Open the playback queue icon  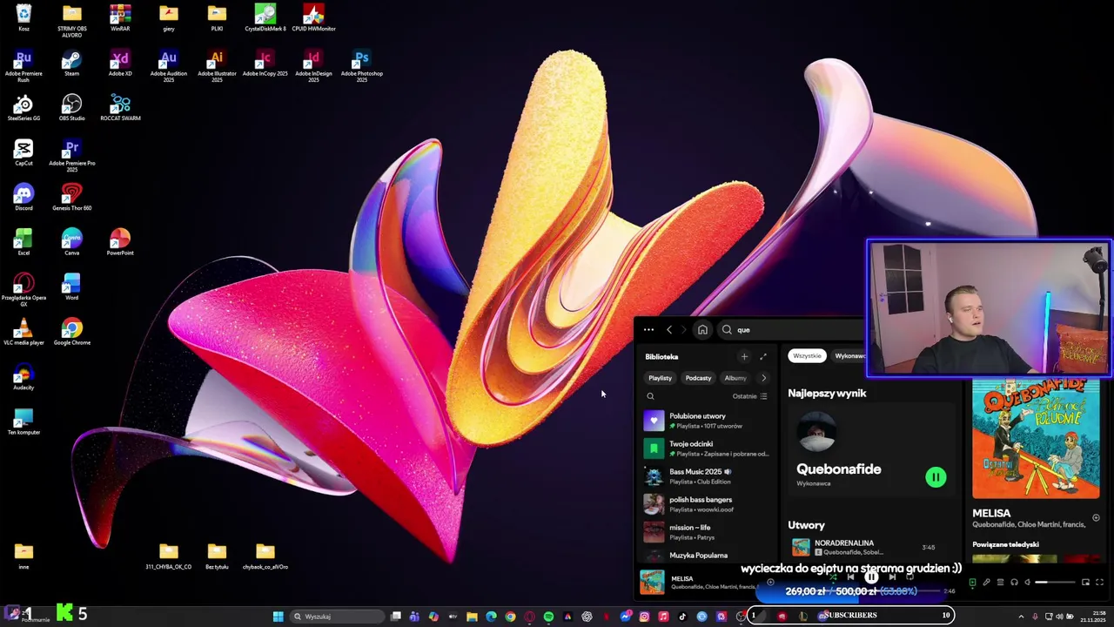click(x=1000, y=583)
